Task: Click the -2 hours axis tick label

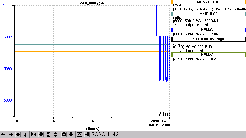Action: pos(131,121)
